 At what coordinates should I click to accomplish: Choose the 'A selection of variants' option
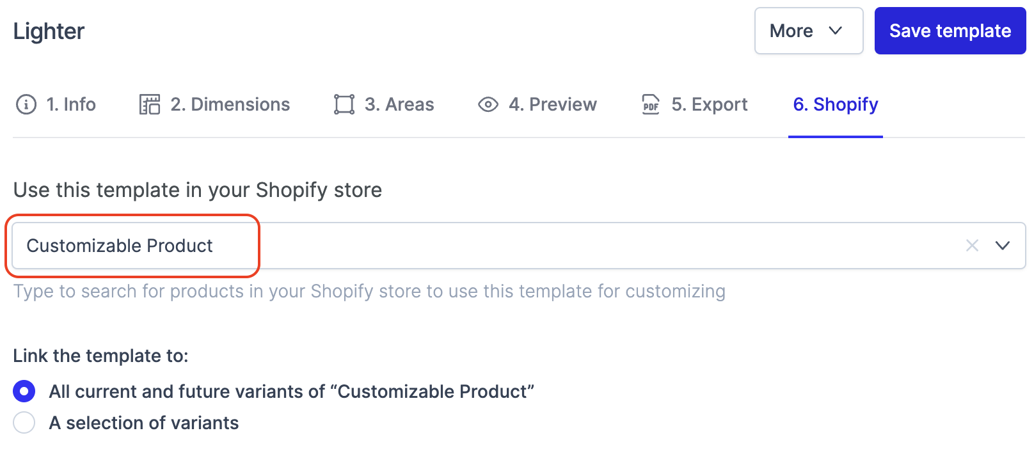point(24,422)
